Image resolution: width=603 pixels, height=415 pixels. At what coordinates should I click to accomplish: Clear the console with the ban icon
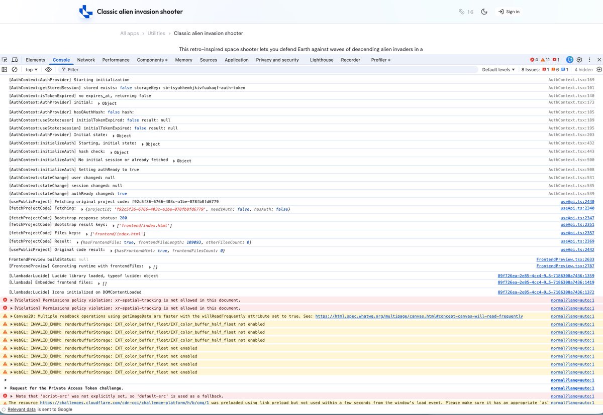pyautogui.click(x=15, y=70)
